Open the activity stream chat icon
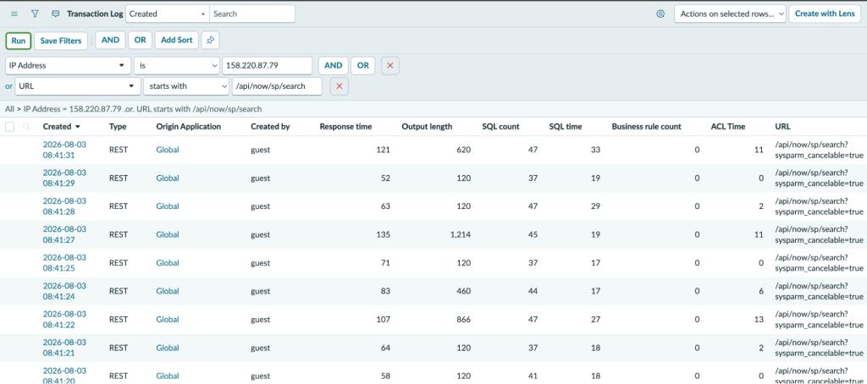 [x=55, y=14]
